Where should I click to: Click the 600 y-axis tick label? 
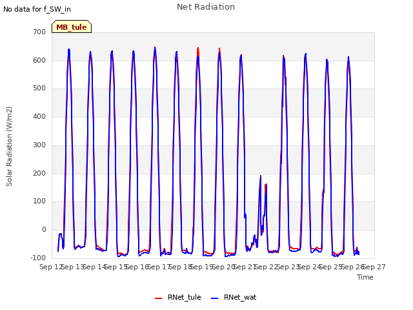tap(39, 60)
